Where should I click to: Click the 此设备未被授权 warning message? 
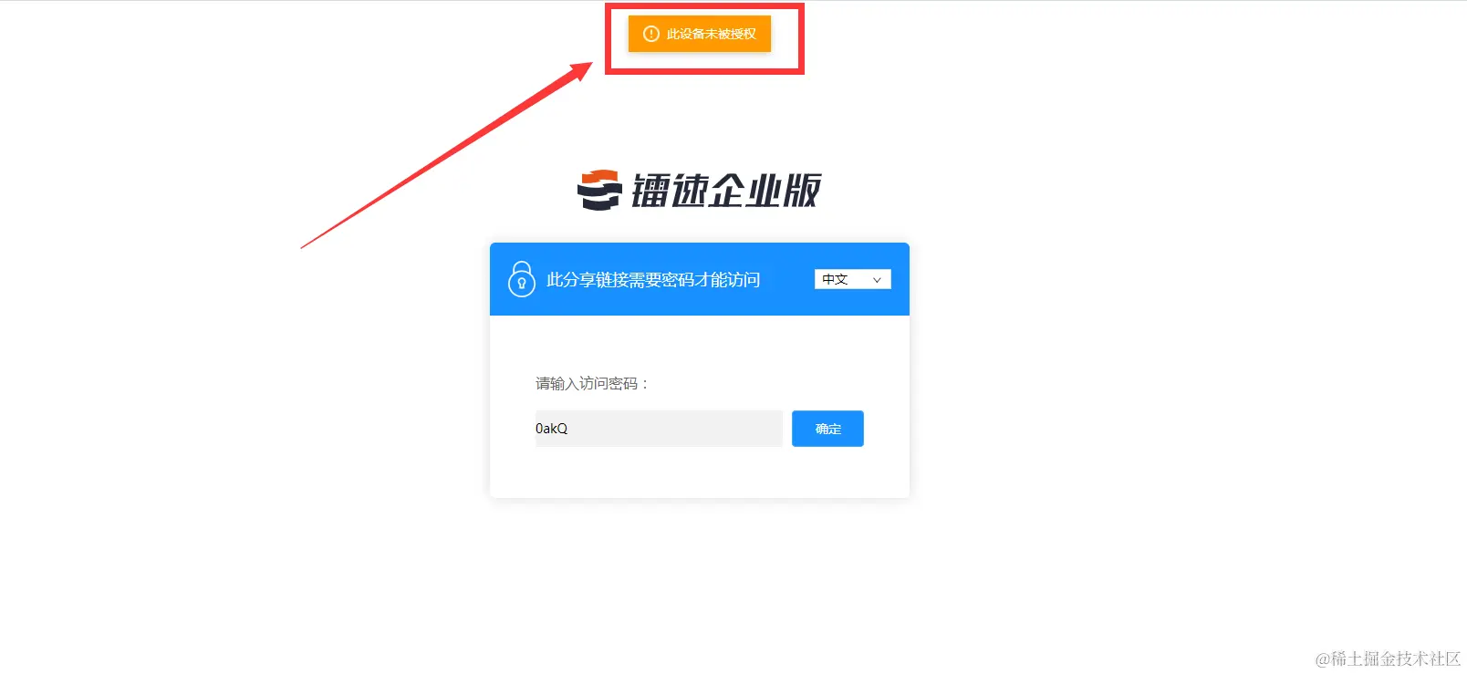(x=711, y=34)
